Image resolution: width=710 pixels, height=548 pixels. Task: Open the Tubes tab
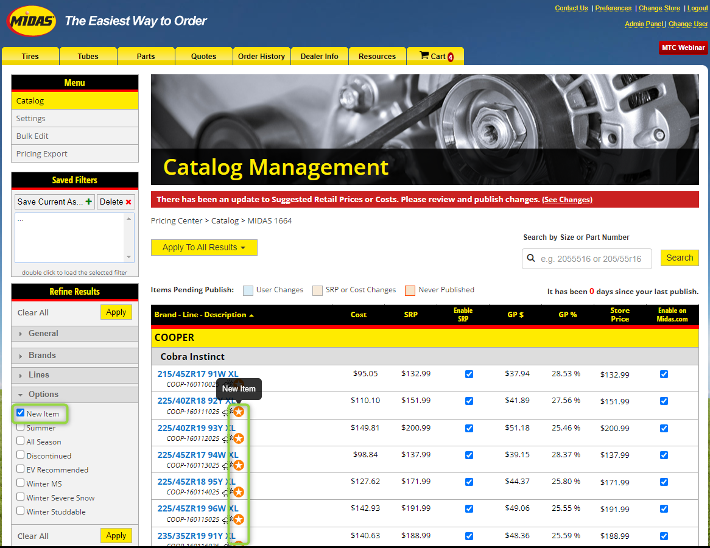point(88,56)
